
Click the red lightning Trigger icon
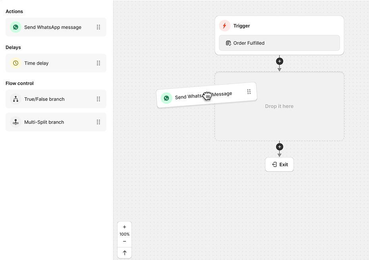(225, 26)
